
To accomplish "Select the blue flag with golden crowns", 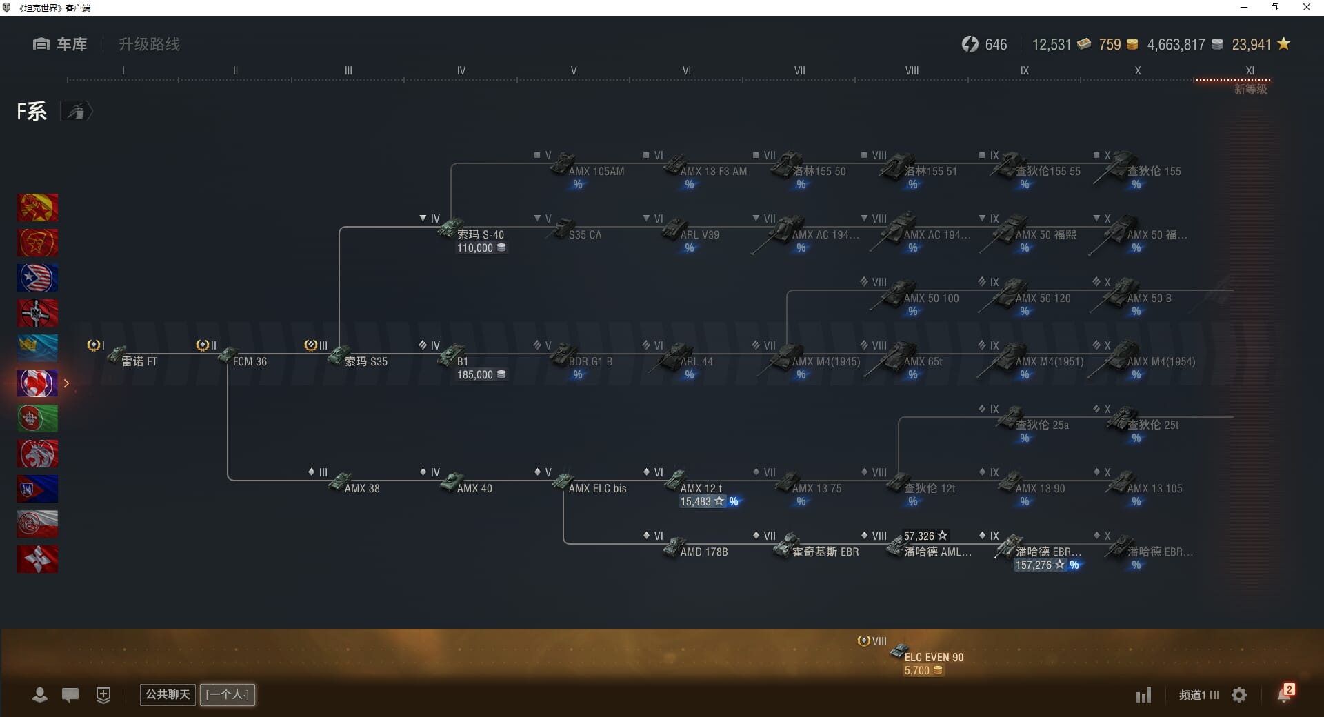I will click(37, 348).
